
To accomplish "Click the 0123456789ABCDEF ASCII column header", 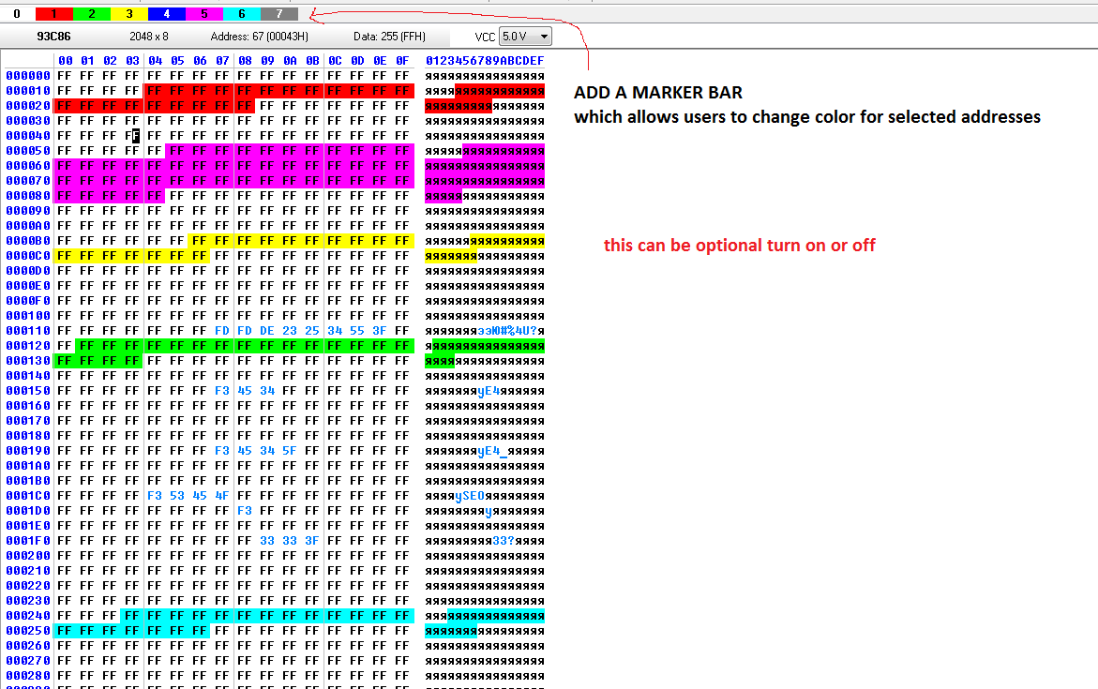I will click(x=485, y=60).
